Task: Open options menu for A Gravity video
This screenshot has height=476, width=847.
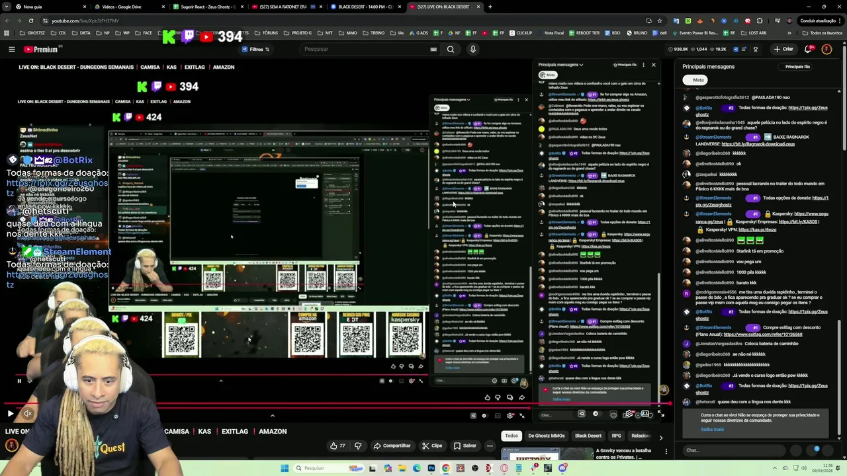Action: pyautogui.click(x=666, y=452)
